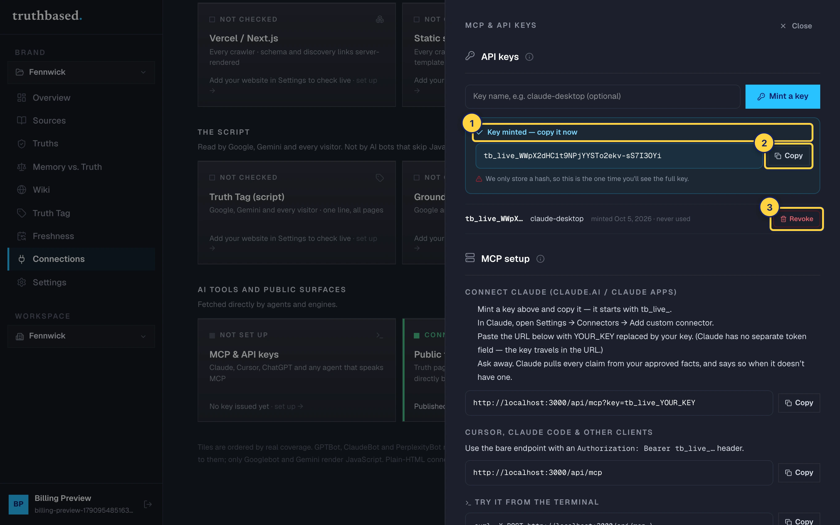The image size is (840, 525).
Task: Click the 'Key minted — copy it now' message
Action: click(x=532, y=132)
